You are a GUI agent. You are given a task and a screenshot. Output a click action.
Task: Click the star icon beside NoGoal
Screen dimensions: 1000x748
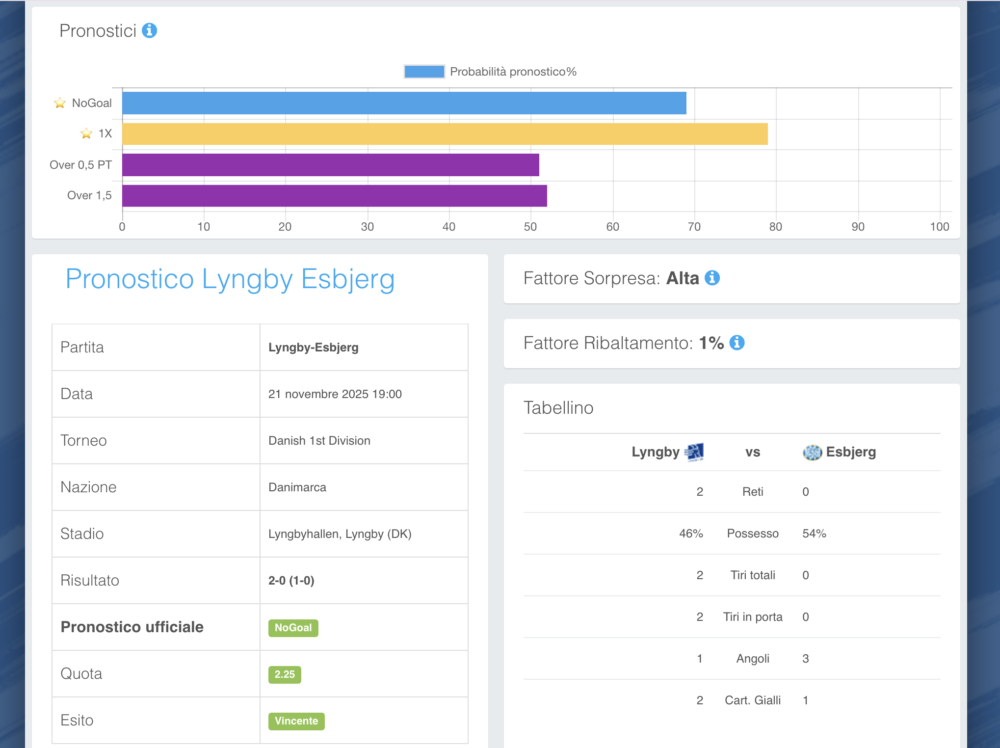[x=60, y=103]
